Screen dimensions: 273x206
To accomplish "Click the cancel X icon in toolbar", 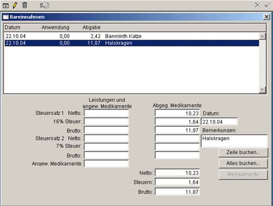I will 258,5.
